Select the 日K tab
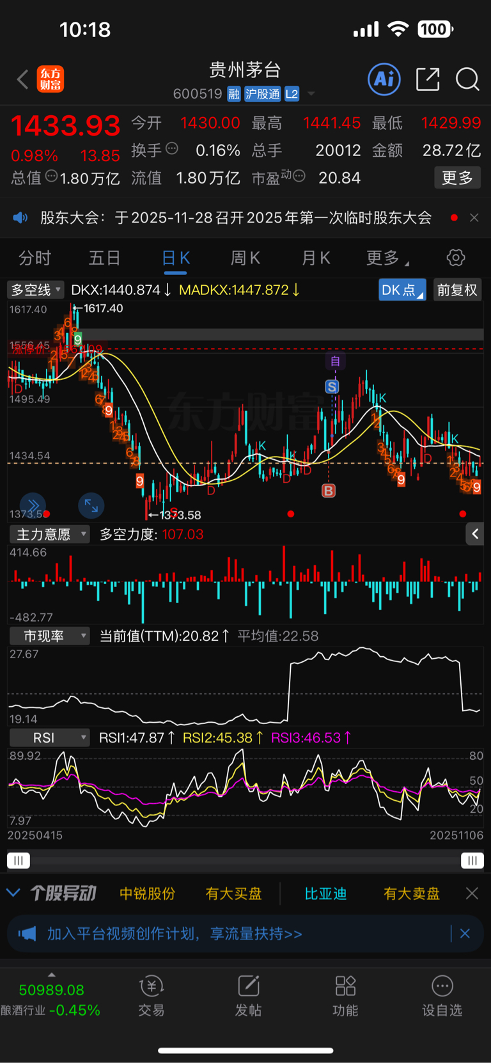491x1063 pixels. click(x=176, y=258)
